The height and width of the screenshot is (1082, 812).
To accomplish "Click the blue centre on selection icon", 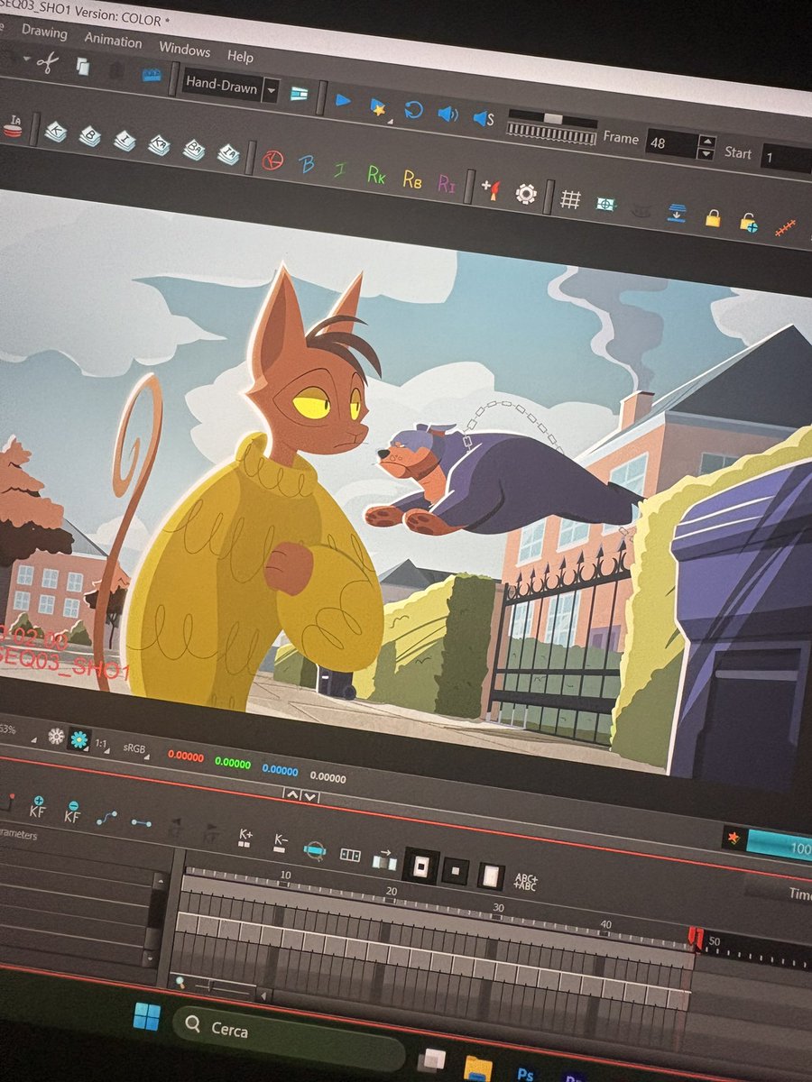I will pyautogui.click(x=314, y=848).
